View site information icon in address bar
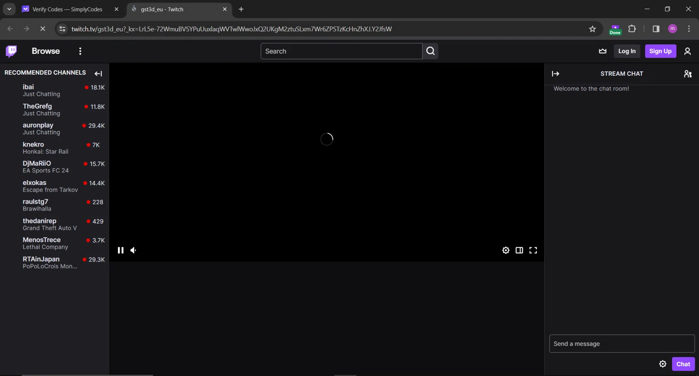 point(62,29)
